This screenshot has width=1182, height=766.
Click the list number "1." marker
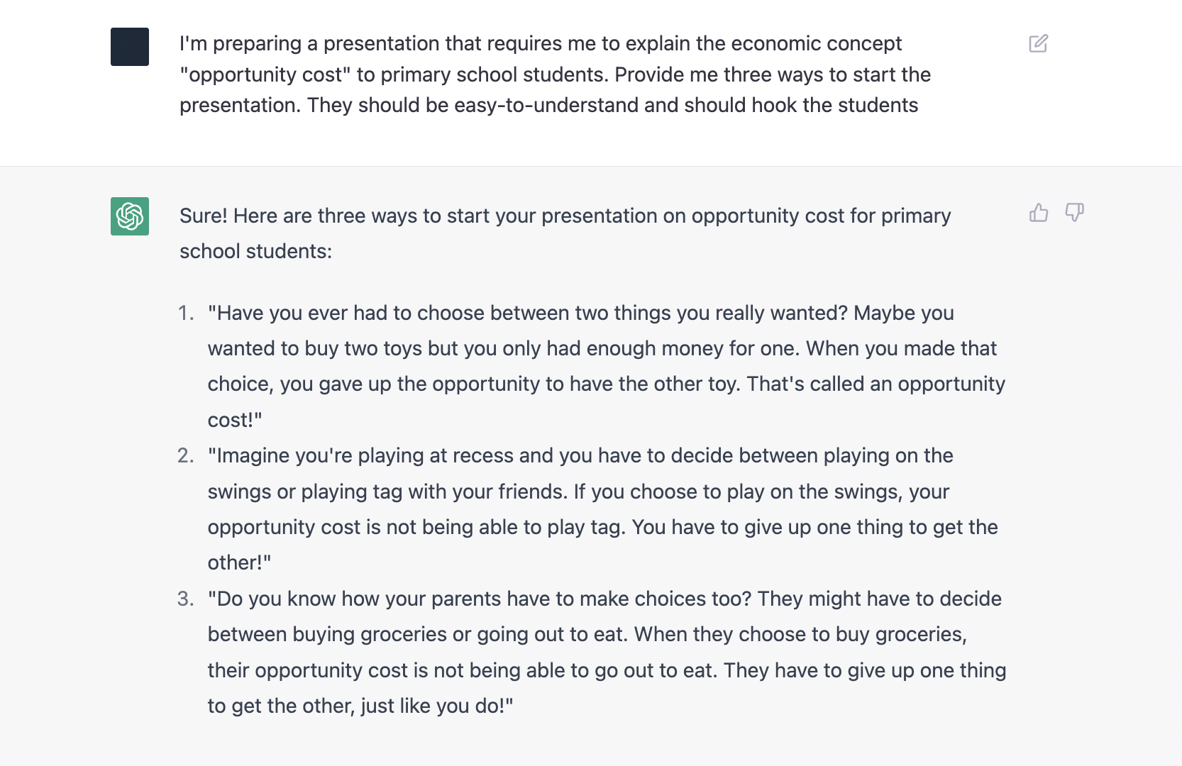[x=186, y=313]
